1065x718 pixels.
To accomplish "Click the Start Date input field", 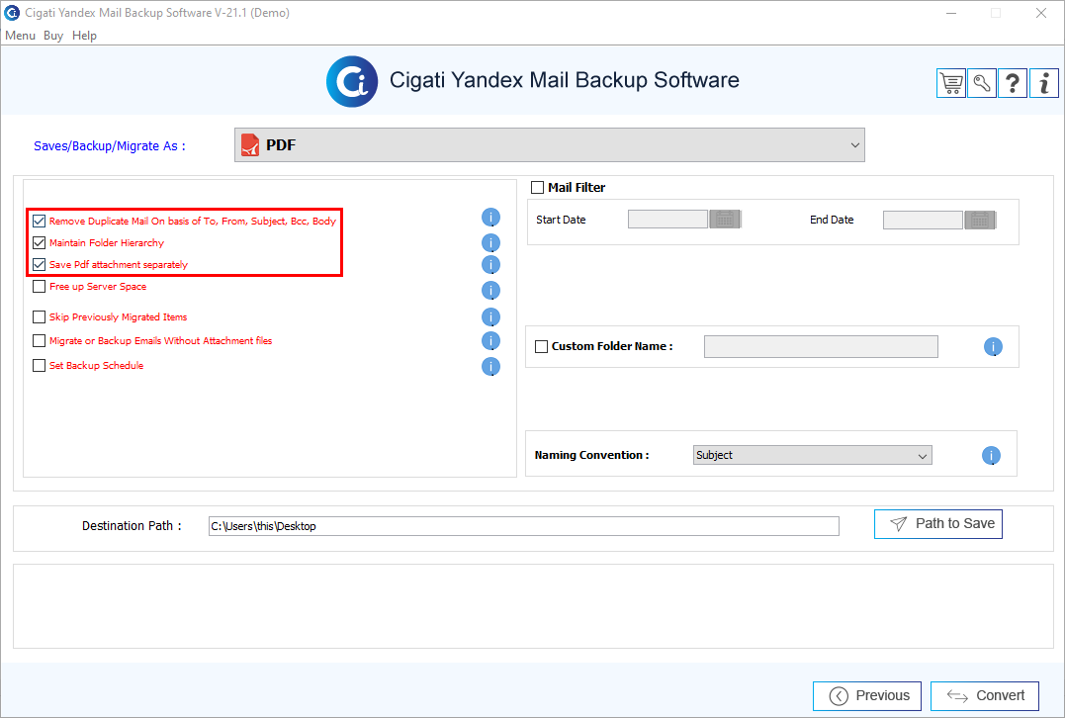I will point(667,220).
